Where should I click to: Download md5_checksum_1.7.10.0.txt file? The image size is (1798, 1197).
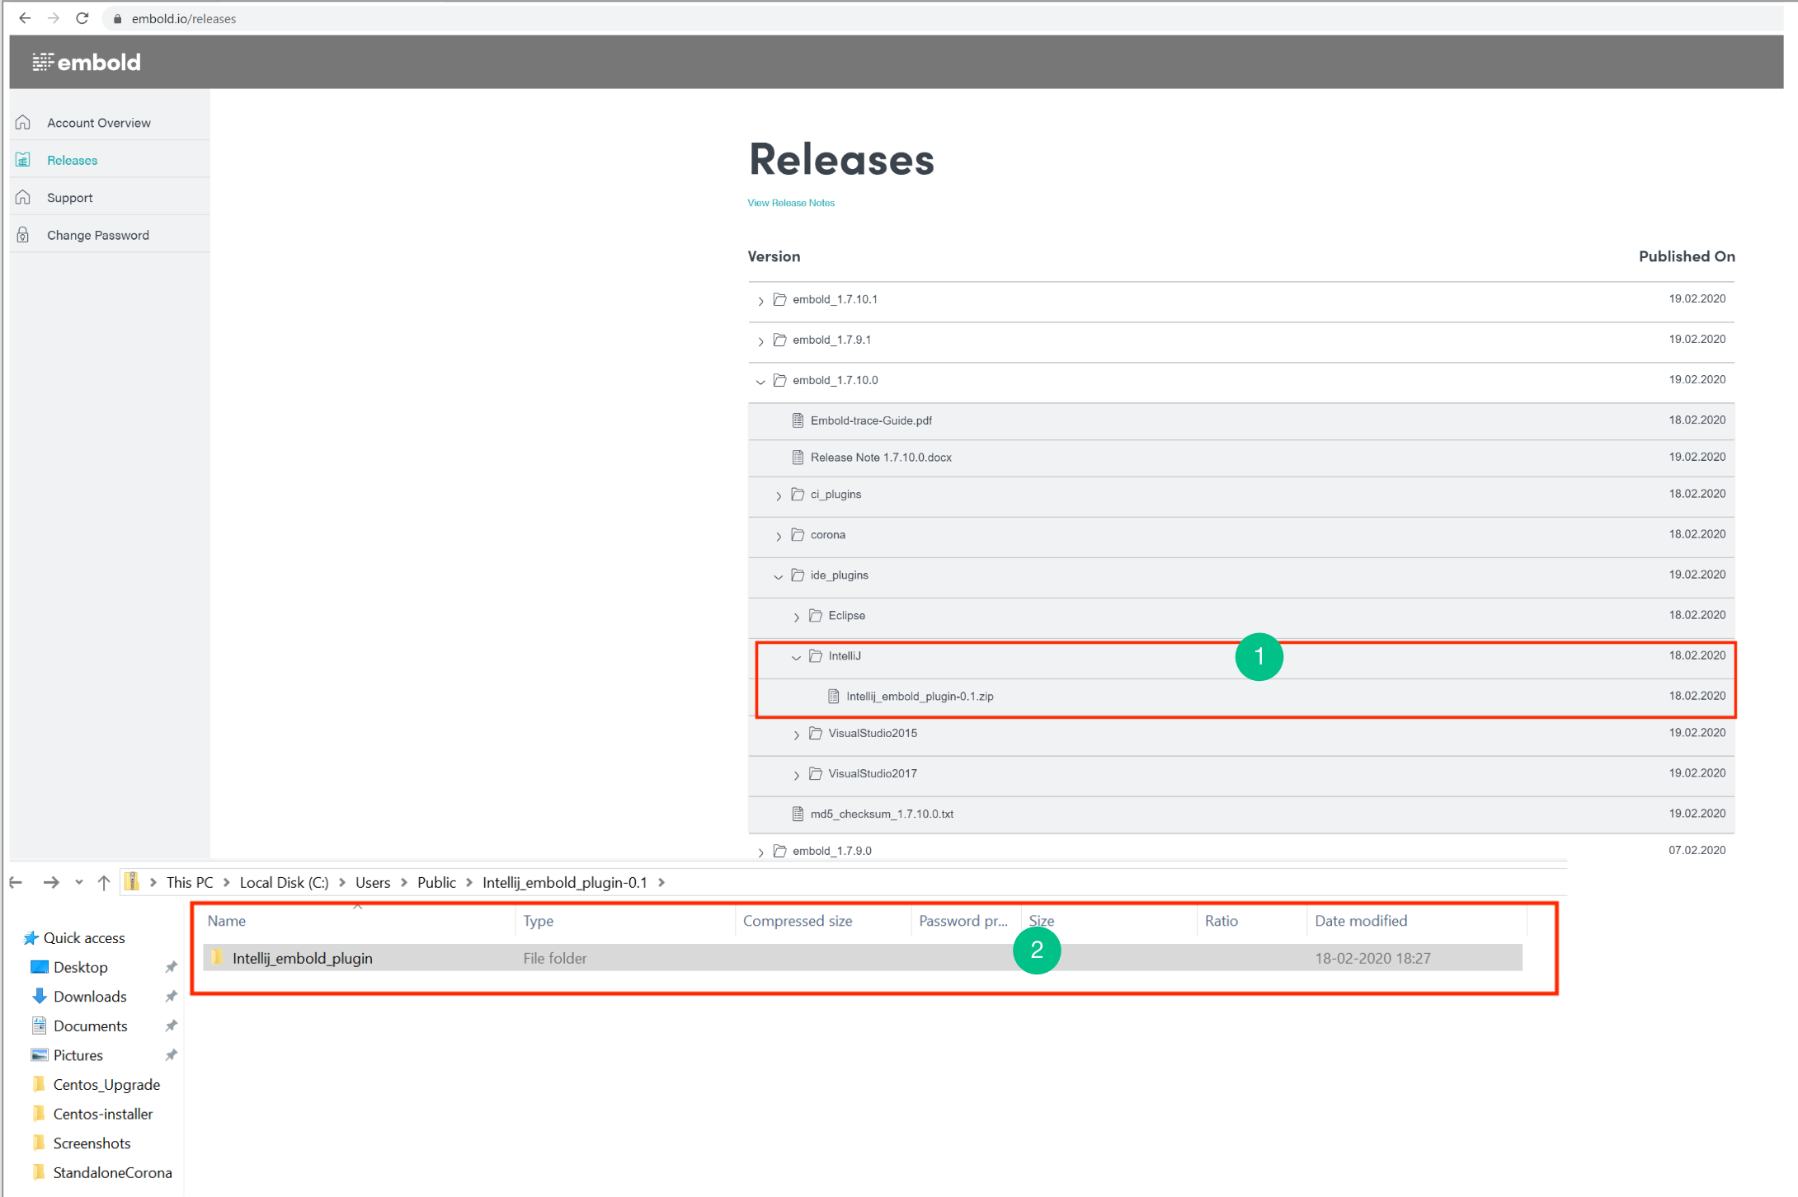point(882,814)
